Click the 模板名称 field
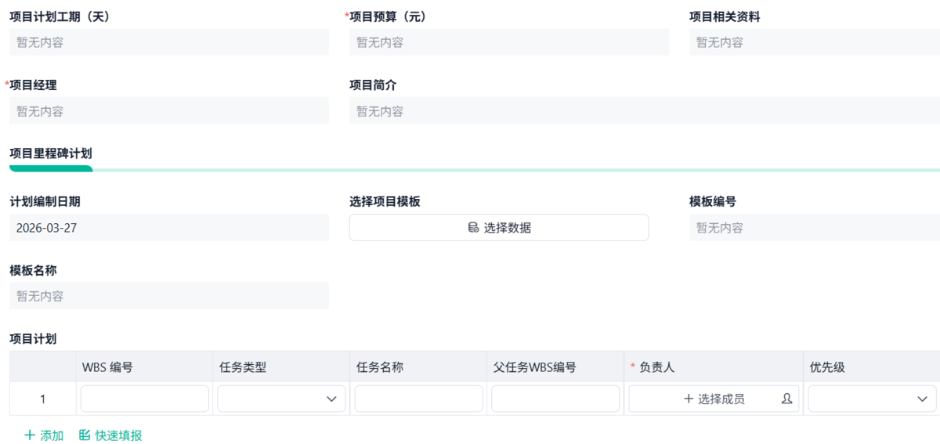 169,296
